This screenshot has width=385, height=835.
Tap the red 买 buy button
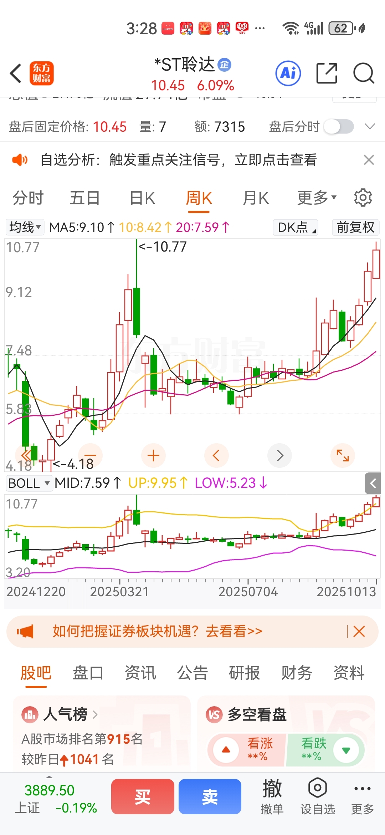click(x=143, y=796)
